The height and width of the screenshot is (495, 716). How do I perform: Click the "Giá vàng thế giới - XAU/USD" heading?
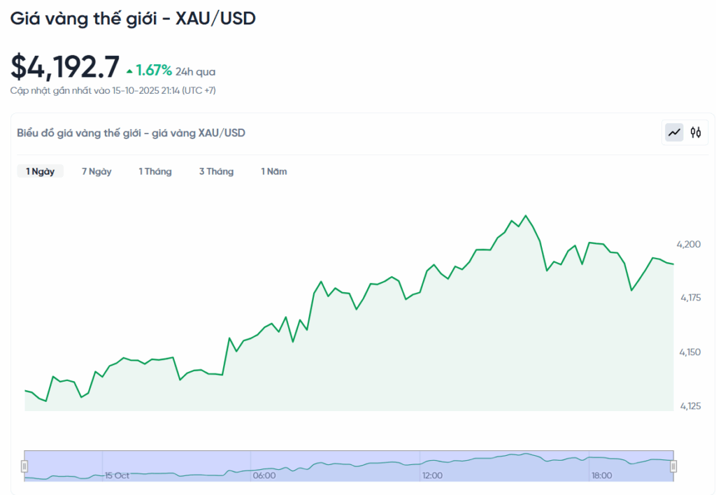(x=133, y=19)
